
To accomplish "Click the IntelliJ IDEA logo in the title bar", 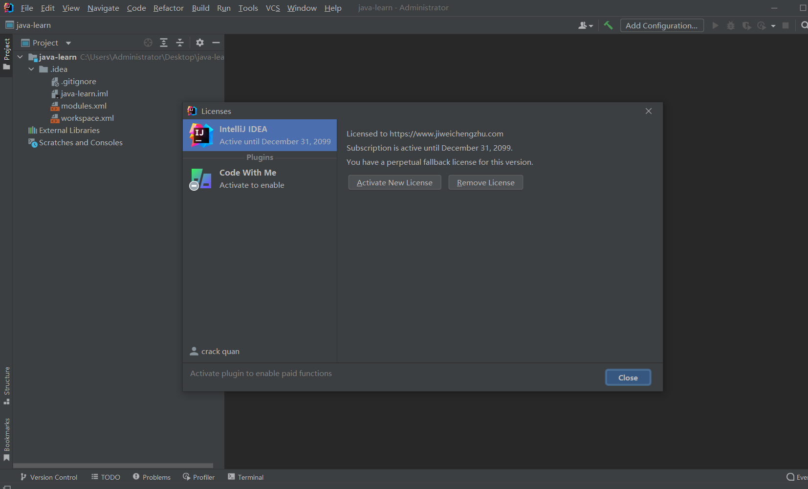I will pyautogui.click(x=9, y=8).
